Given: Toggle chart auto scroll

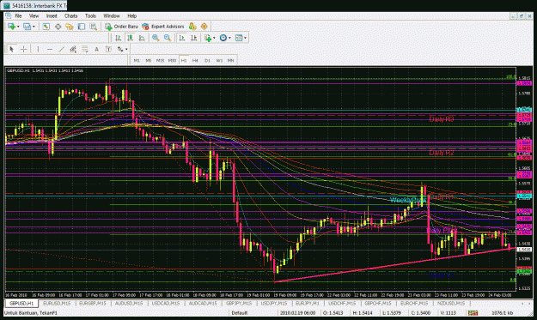Looking at the screenshot, I should (182, 38).
